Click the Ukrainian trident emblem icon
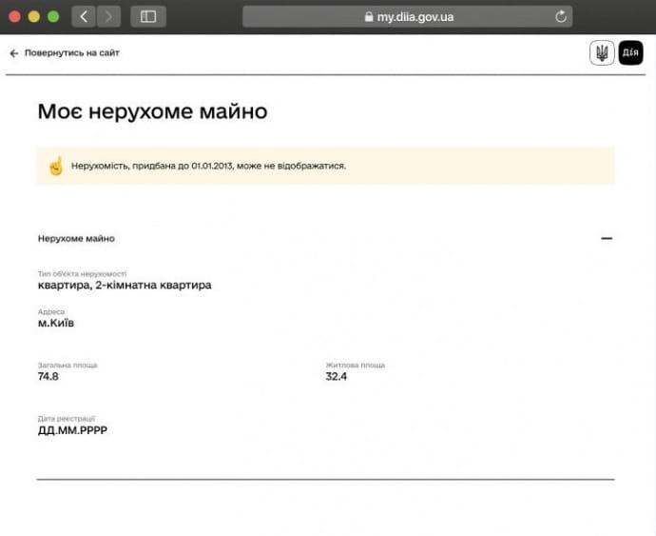656x536 pixels. (x=601, y=53)
